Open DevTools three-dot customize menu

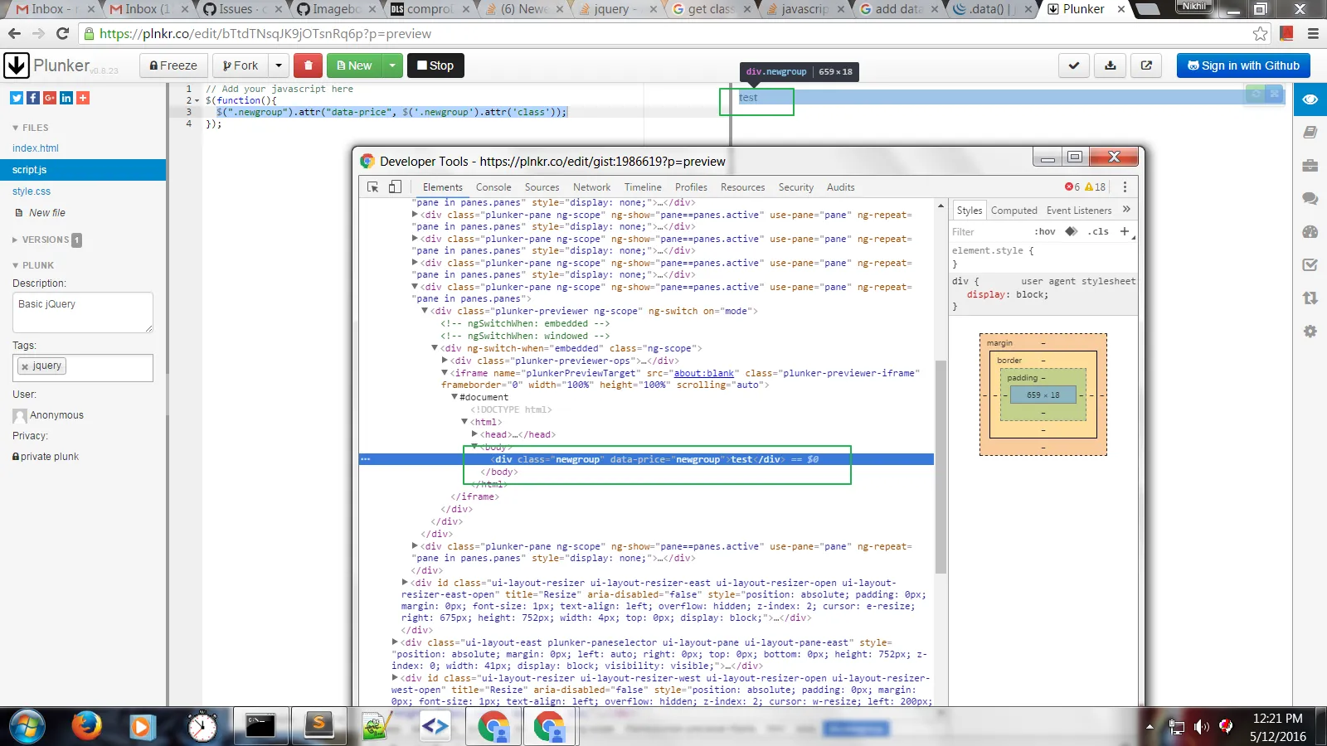pos(1125,187)
